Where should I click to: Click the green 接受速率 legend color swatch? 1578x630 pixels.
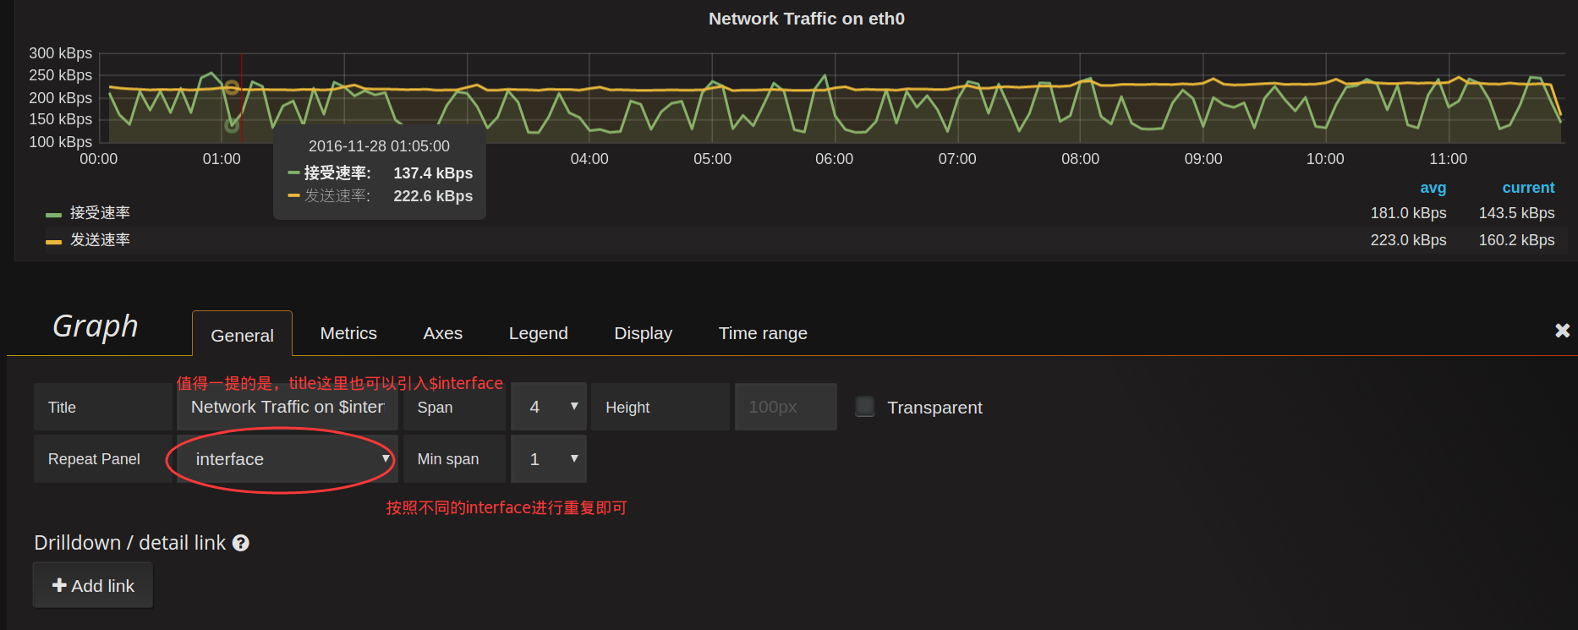[53, 215]
